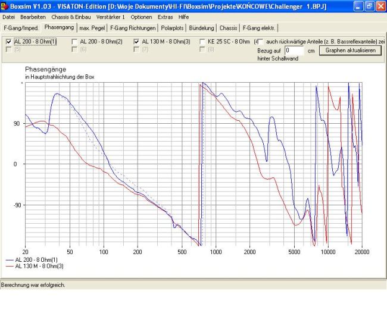Click the disabled checkbox labeled (6)

pyautogui.click(x=74, y=49)
